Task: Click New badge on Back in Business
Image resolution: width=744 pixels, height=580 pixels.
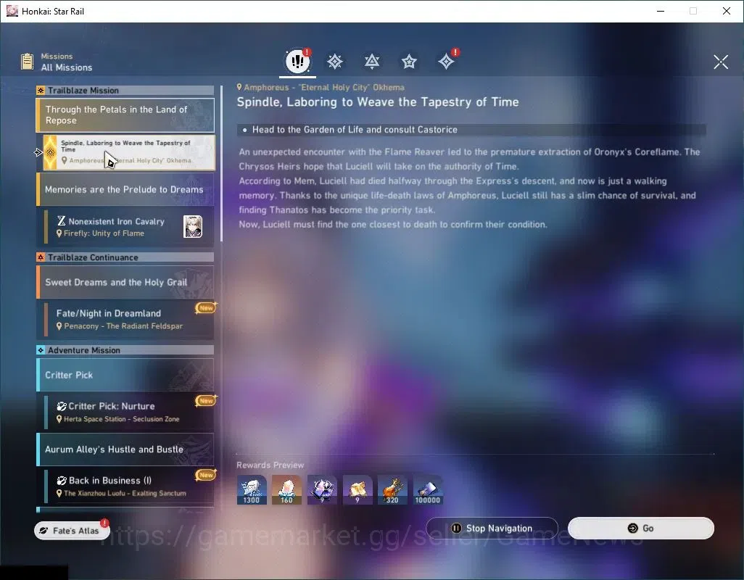Action: tap(206, 475)
